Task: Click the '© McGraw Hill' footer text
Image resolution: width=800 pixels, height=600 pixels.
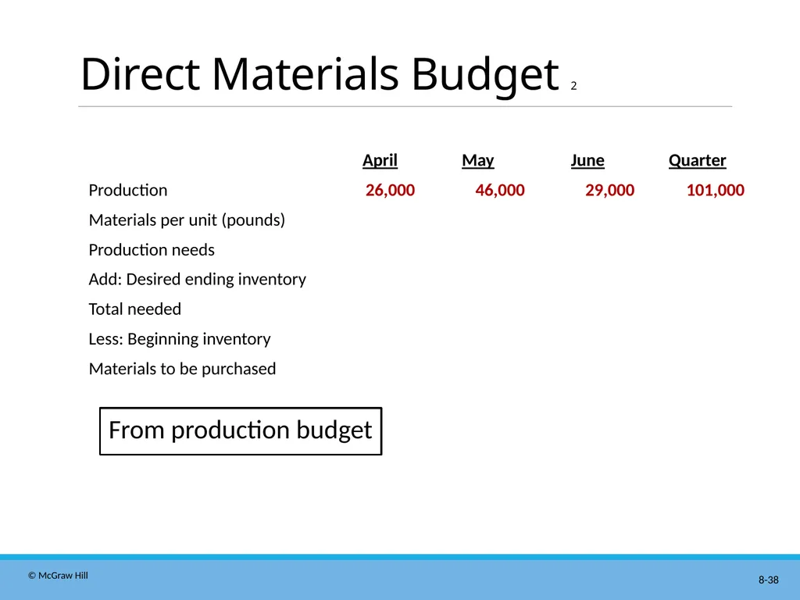Action: (58, 576)
